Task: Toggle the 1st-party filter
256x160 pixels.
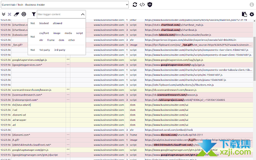Action: pos(44,50)
